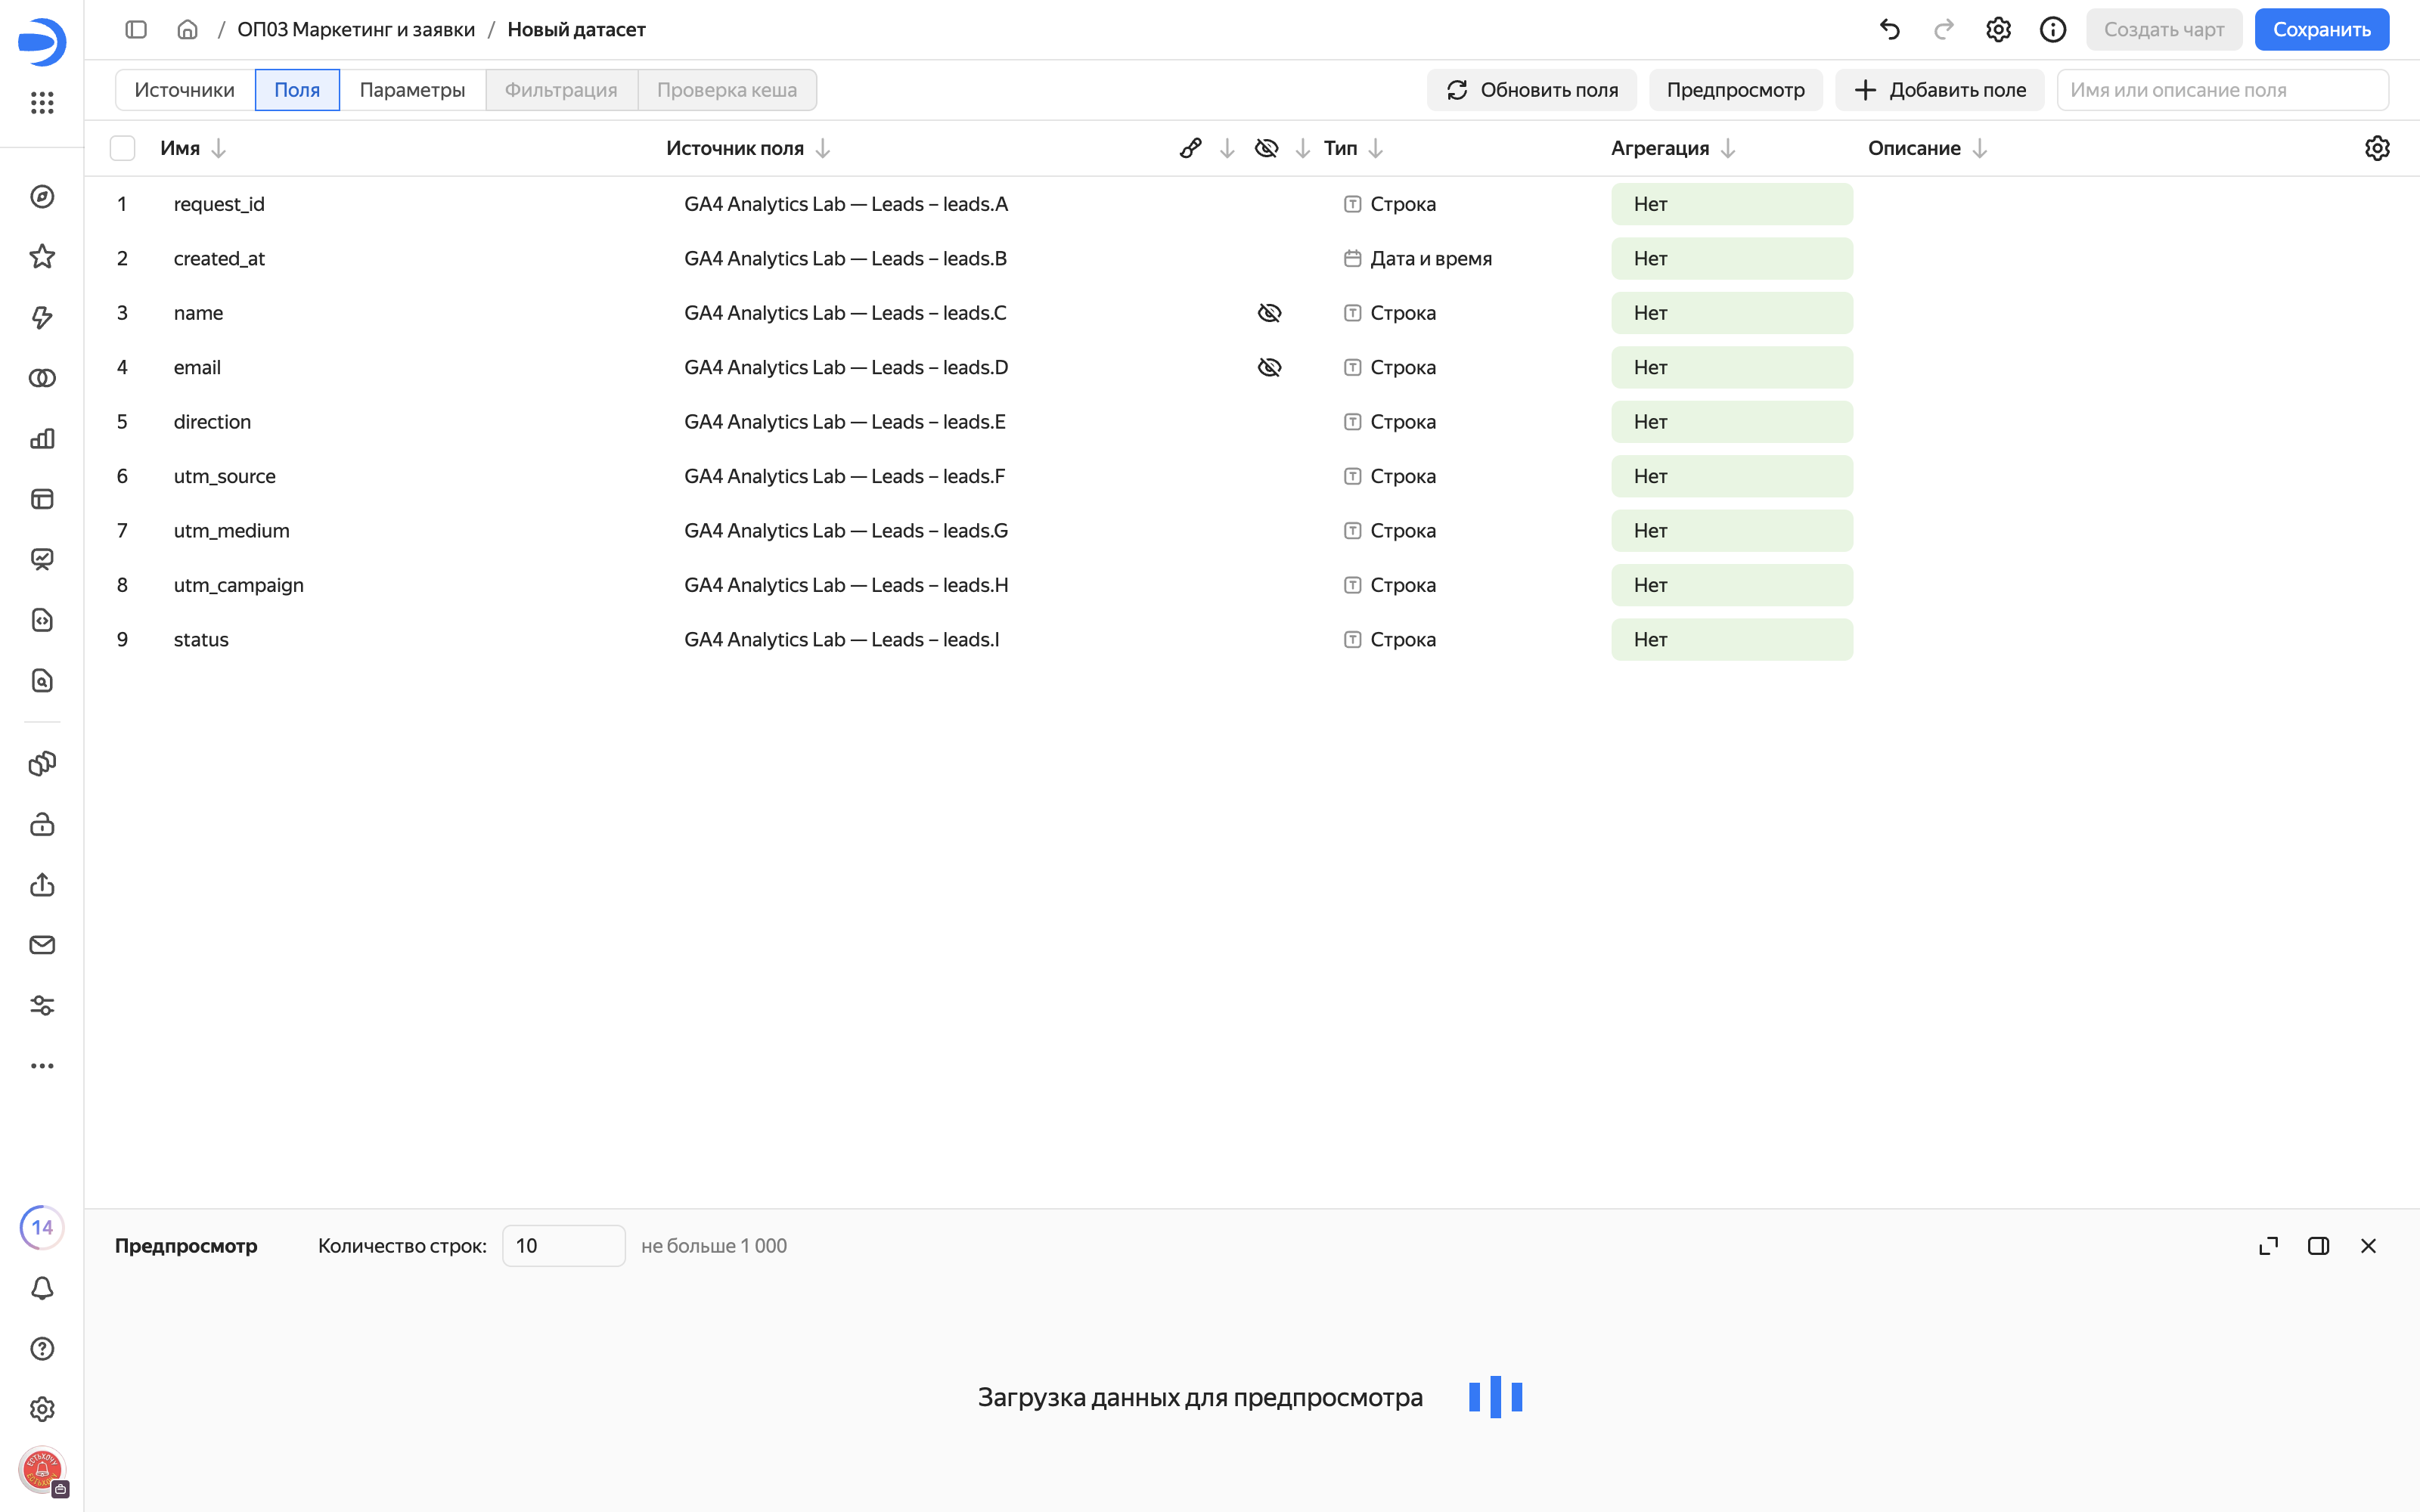Open type selector for created_at field
2420x1512 pixels.
click(x=1418, y=259)
